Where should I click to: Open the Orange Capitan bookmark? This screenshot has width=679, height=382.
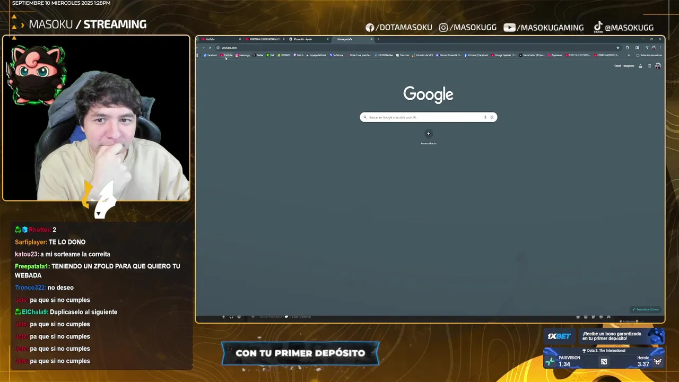click(503, 55)
